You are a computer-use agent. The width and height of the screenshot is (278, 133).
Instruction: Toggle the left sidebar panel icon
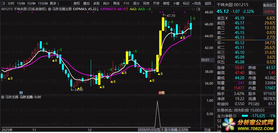click(x=4, y=3)
